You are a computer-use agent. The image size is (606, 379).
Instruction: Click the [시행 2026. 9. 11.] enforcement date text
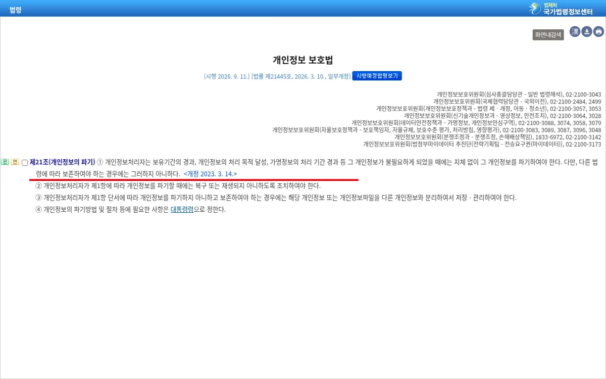[227, 76]
